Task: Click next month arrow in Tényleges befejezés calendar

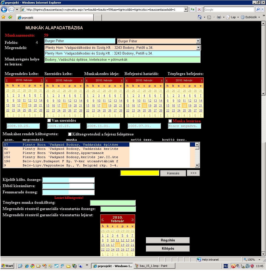Action: [x=202, y=80]
